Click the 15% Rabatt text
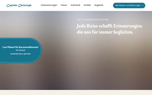The image size is (152, 95). click(21, 50)
